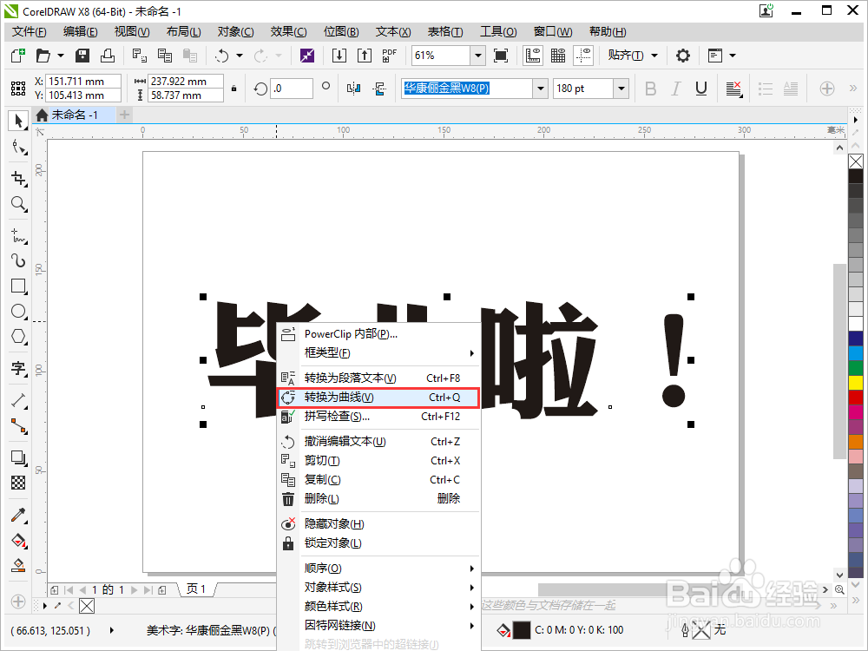
Task: Select the Interactive Fill tool
Action: click(x=18, y=540)
